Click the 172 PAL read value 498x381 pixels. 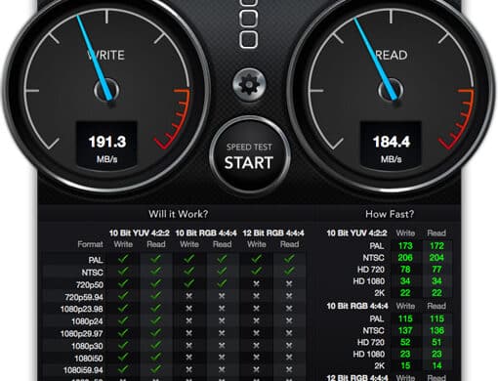(x=436, y=246)
